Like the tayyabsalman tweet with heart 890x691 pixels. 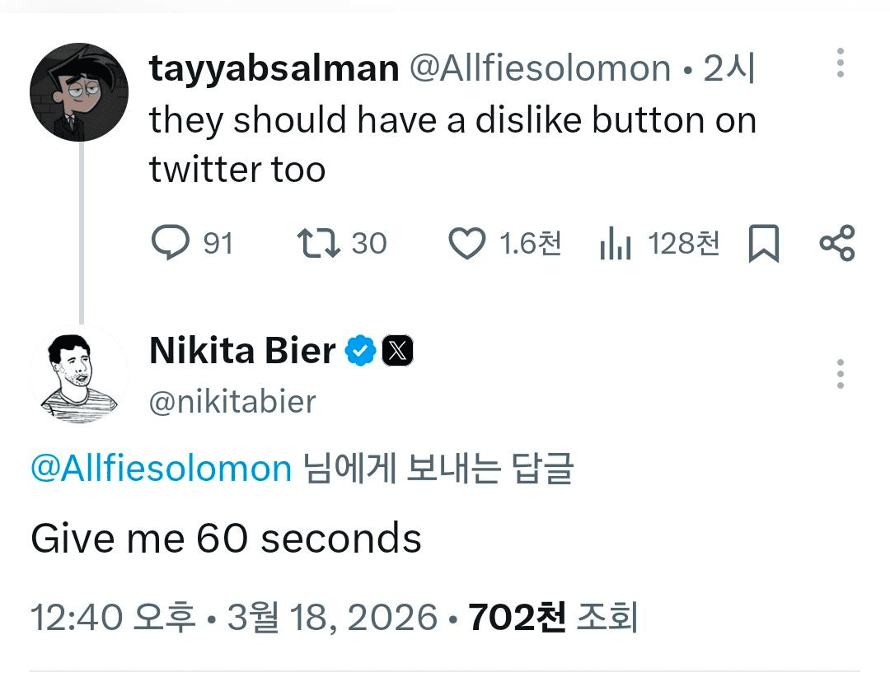point(466,244)
